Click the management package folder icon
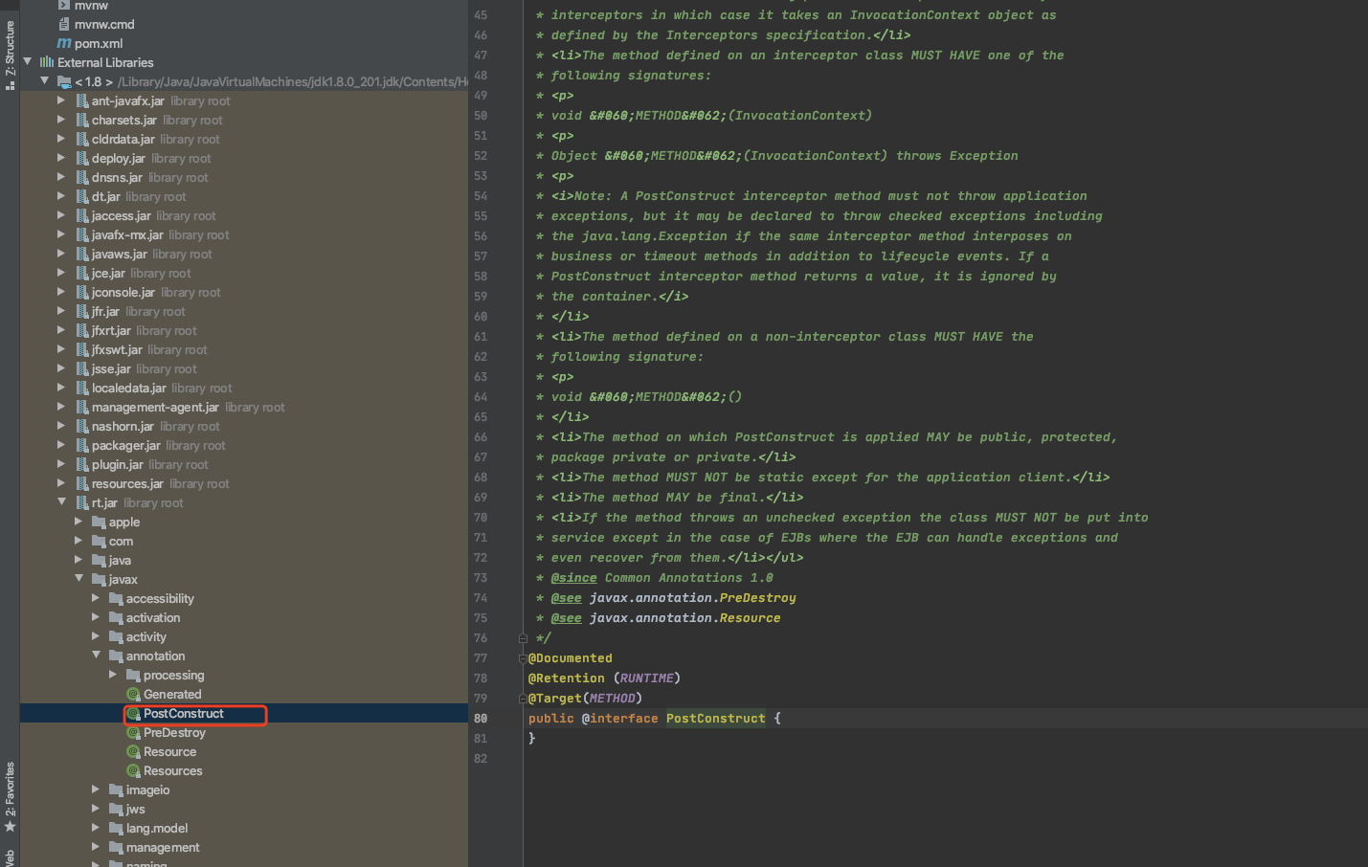Viewport: 1368px width, 867px height. coord(116,847)
